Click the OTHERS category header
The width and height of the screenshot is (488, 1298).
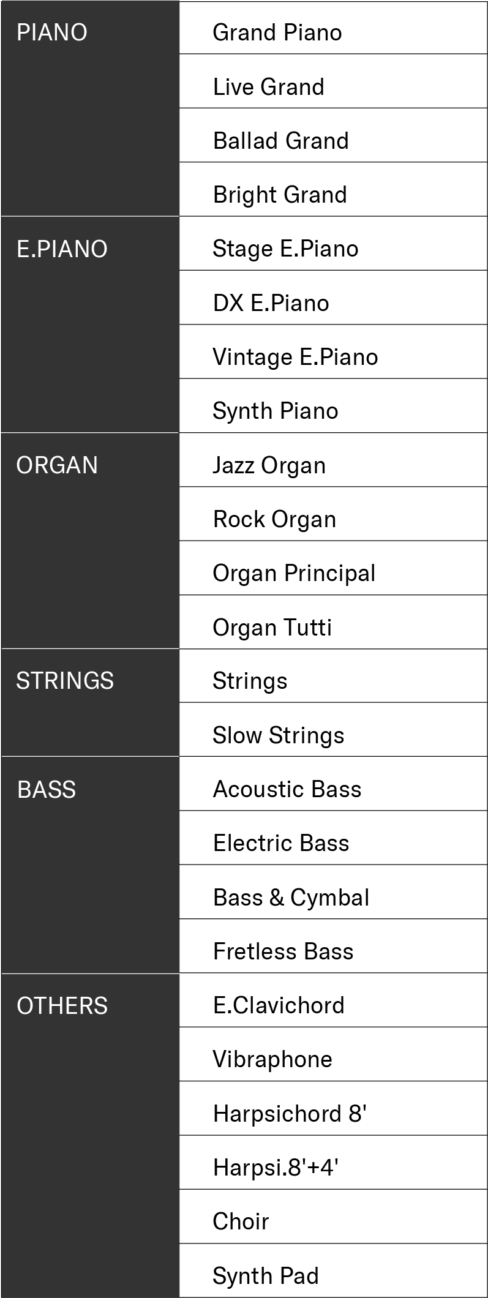point(62,1006)
